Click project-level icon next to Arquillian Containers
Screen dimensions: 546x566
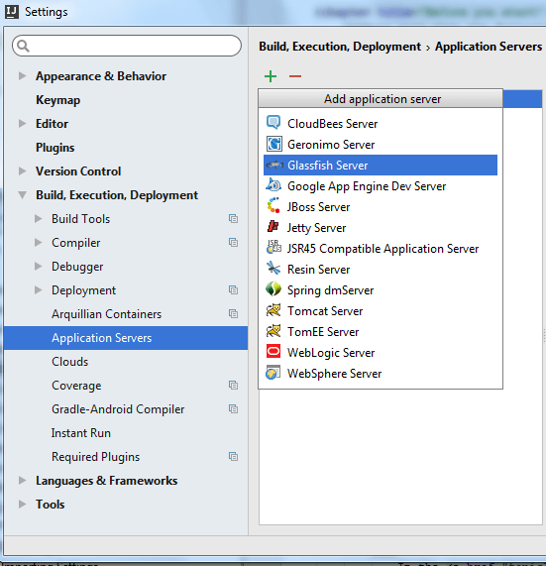point(233,313)
